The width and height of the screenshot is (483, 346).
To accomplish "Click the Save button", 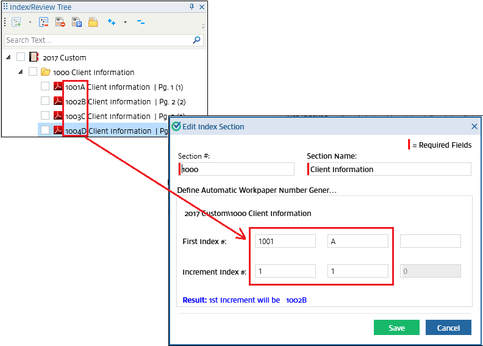I will 396,327.
